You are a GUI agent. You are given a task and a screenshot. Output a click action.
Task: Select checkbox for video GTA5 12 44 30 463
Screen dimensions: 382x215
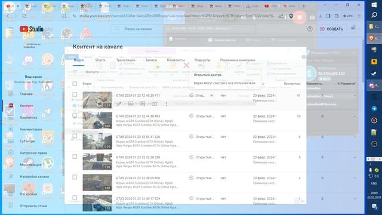tap(75, 115)
